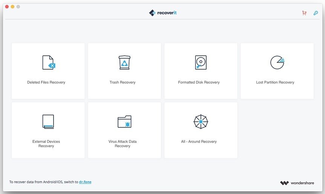325x194 pixels.
Task: Choose the Formatted Disk Recovery drive icon
Action: tap(201, 62)
